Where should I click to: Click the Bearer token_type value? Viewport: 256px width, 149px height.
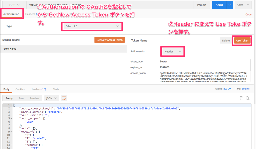pos(163,61)
